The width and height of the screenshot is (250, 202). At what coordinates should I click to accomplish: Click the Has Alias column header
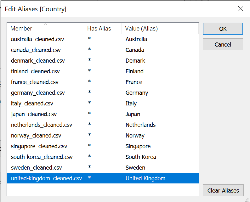tap(99, 29)
